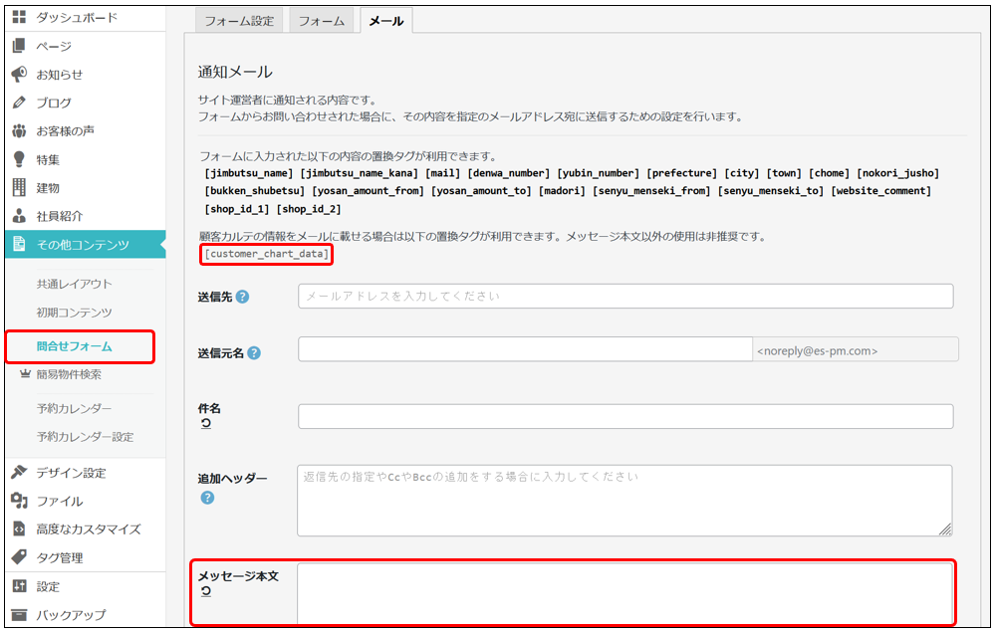Click the reset icon under メッセージ本文

point(206,591)
